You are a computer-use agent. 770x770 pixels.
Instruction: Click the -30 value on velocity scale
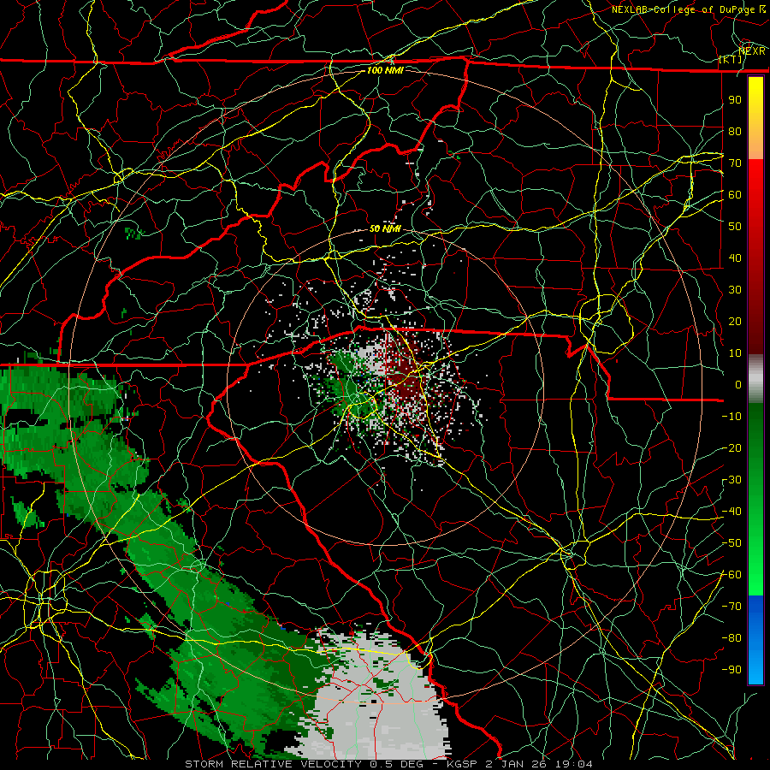[x=731, y=480]
